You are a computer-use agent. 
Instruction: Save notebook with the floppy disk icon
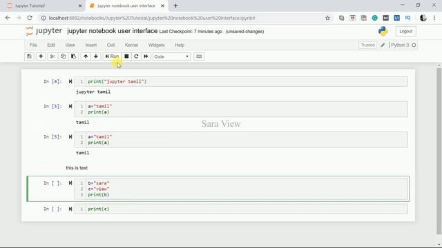tap(29, 56)
